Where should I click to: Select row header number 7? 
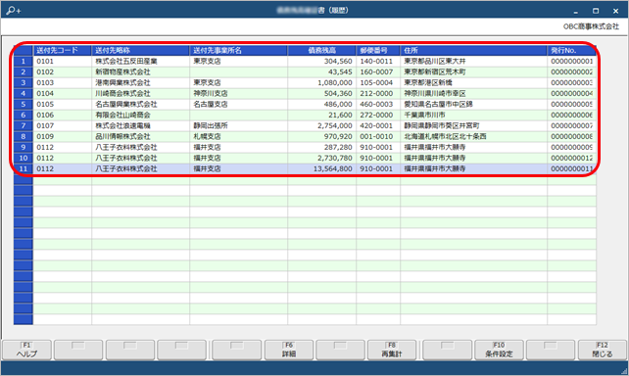click(24, 126)
